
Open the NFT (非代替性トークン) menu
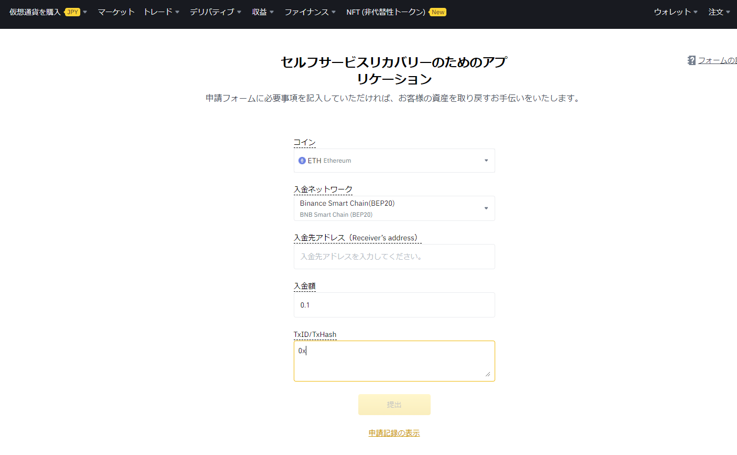(387, 12)
